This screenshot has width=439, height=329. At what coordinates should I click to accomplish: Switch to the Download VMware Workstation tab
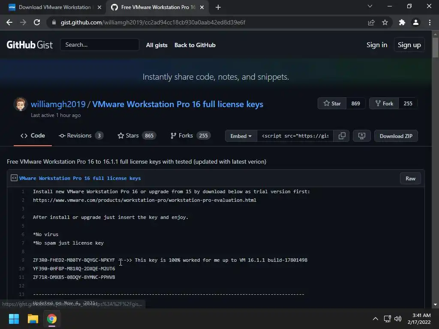(x=54, y=7)
